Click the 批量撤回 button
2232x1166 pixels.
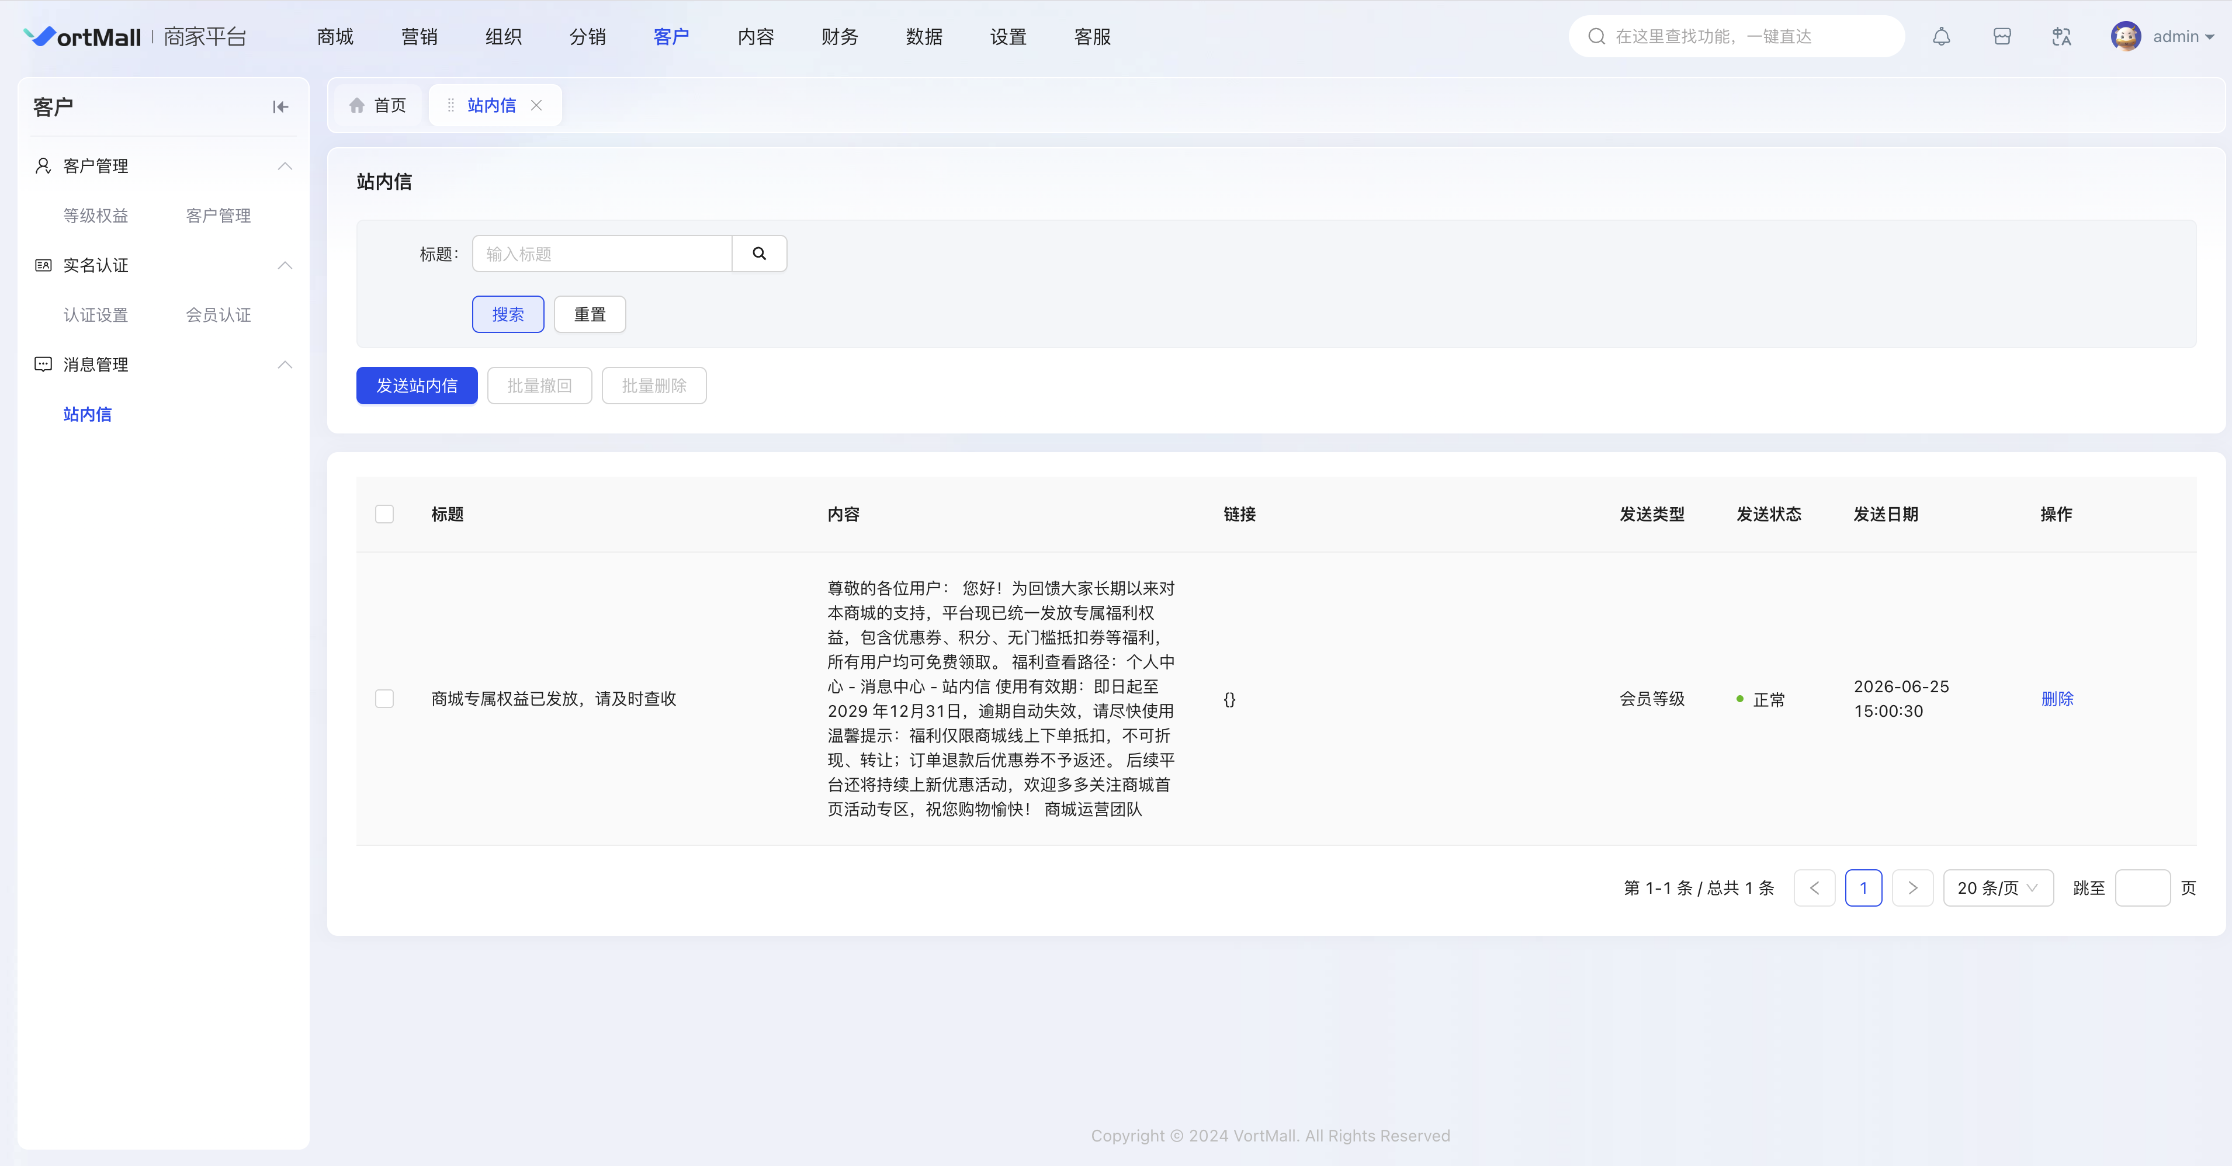coord(539,386)
